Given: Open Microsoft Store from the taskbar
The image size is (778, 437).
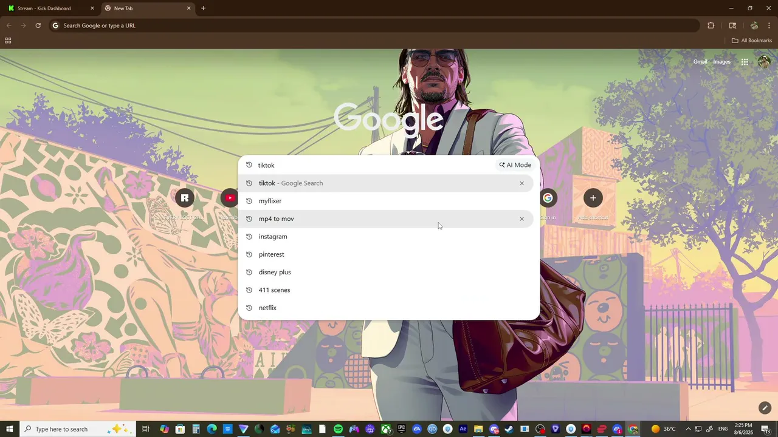Looking at the screenshot, I should [180, 429].
